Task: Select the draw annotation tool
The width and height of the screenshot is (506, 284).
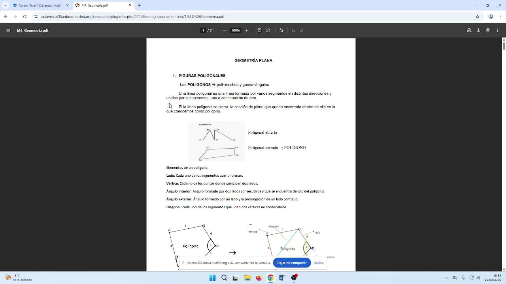Action: [281, 30]
